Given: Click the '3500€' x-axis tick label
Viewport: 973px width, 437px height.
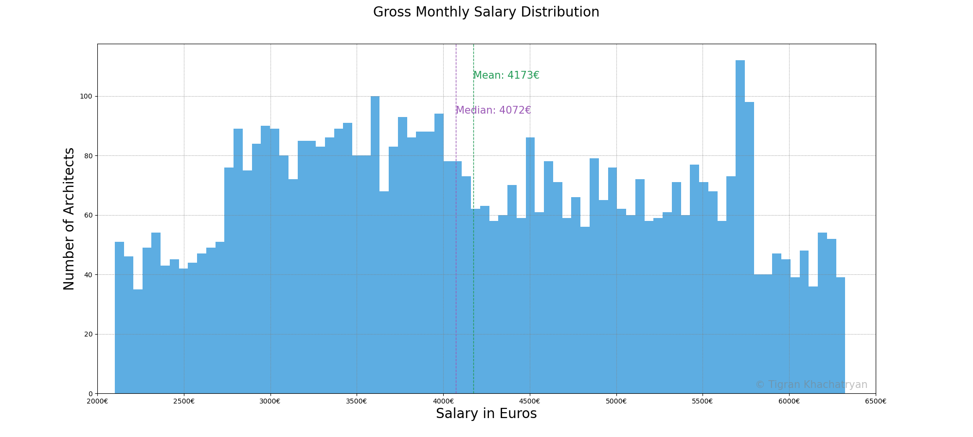Looking at the screenshot, I should point(357,402).
